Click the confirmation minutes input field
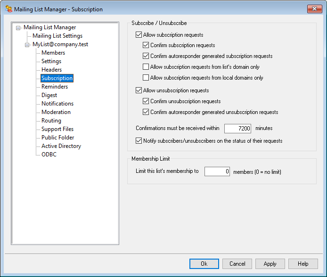Viewport: 327px width, 277px height. (x=237, y=128)
